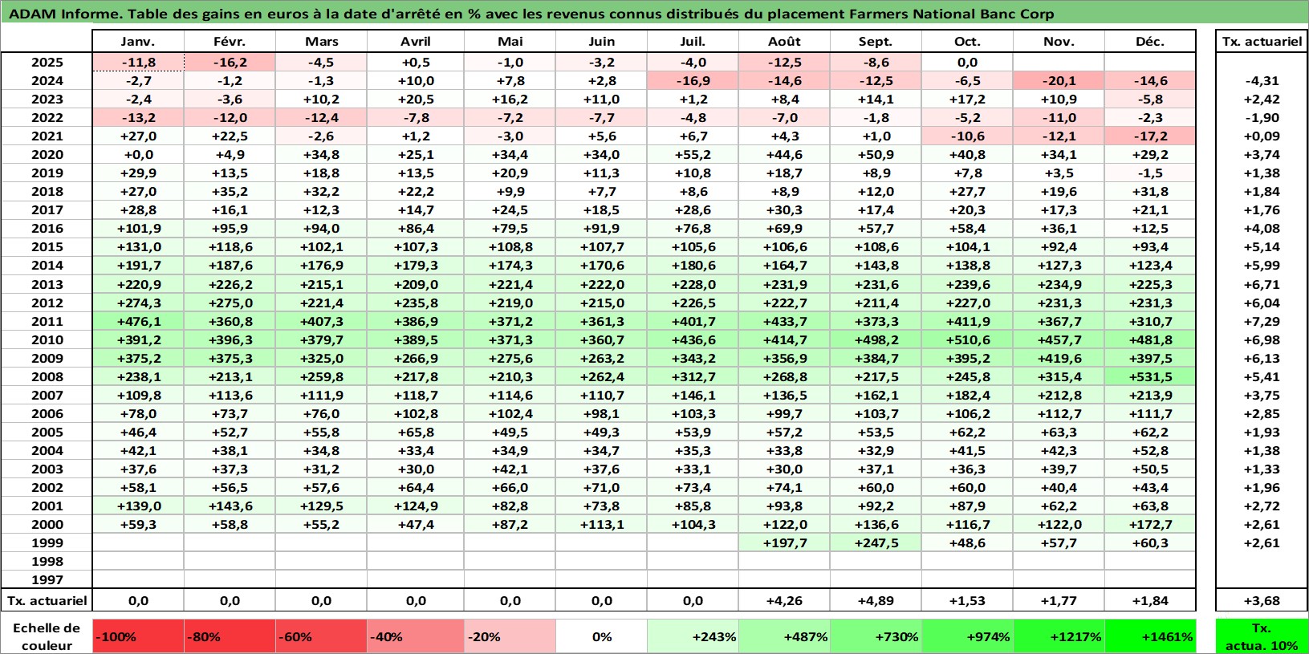The height and width of the screenshot is (654, 1309).
Task: Select the +1461% bright green legend swatch
Action: (1150, 636)
